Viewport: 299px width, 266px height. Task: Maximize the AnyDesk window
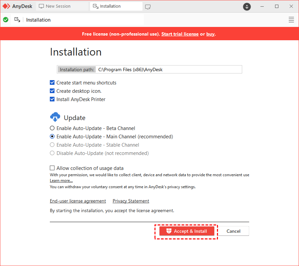click(277, 6)
